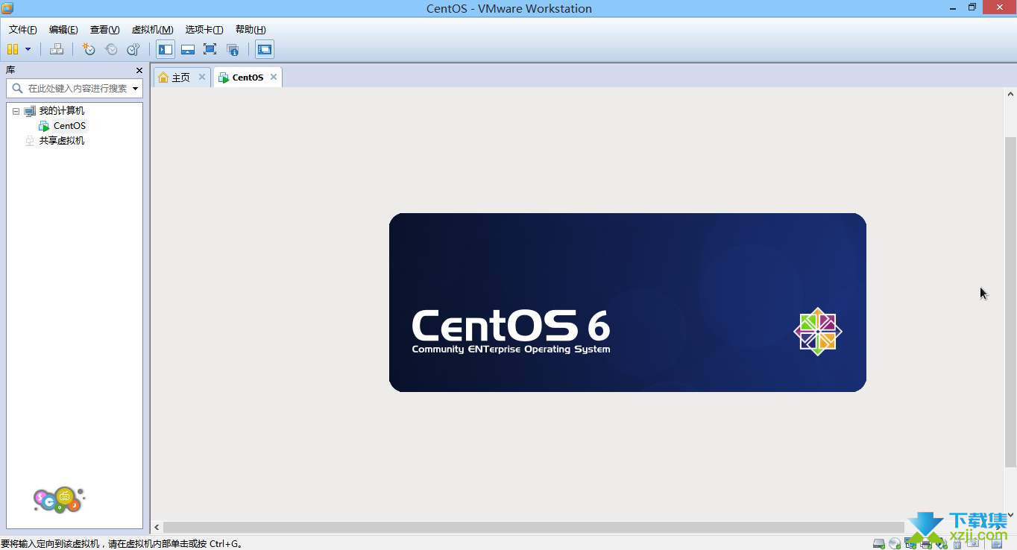
Task: Select the CentOS entry in library tree
Action: tap(69, 126)
